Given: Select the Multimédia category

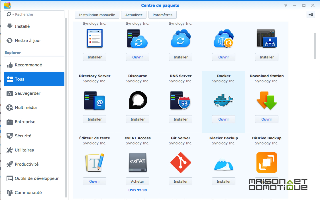Looking at the screenshot, I should [34, 107].
